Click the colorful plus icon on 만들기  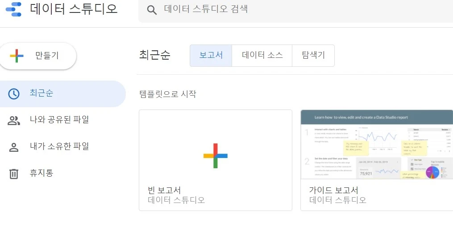tap(17, 56)
